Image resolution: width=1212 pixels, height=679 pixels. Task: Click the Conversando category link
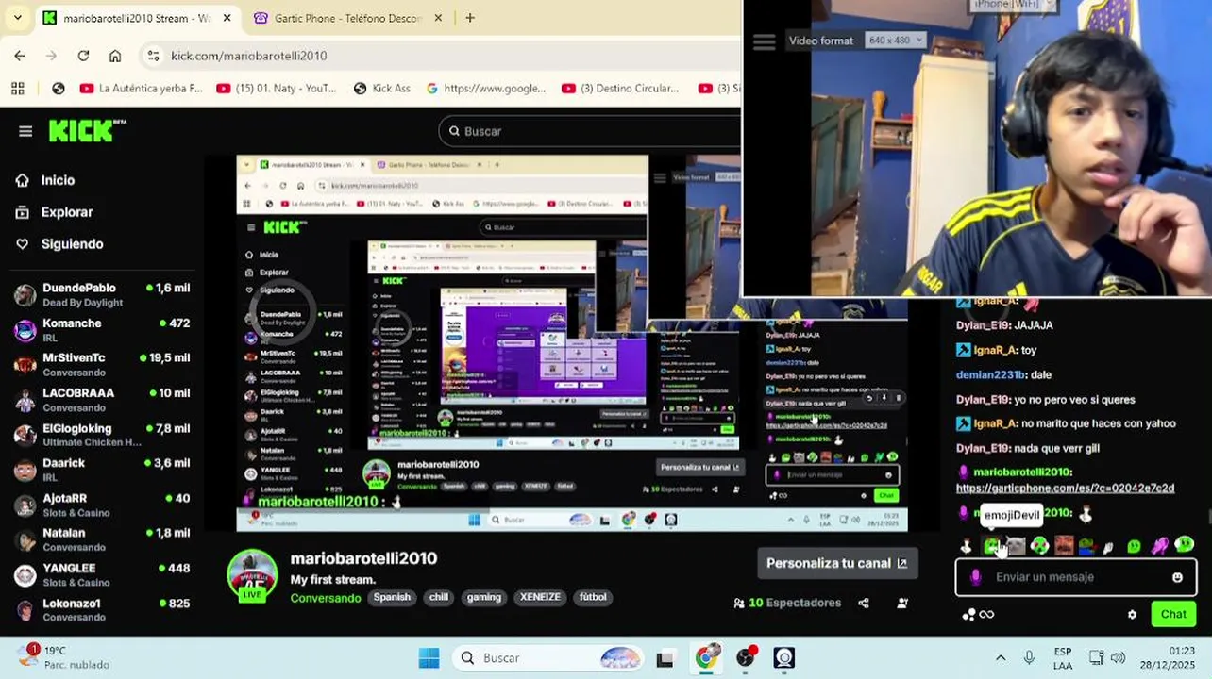pyautogui.click(x=326, y=598)
